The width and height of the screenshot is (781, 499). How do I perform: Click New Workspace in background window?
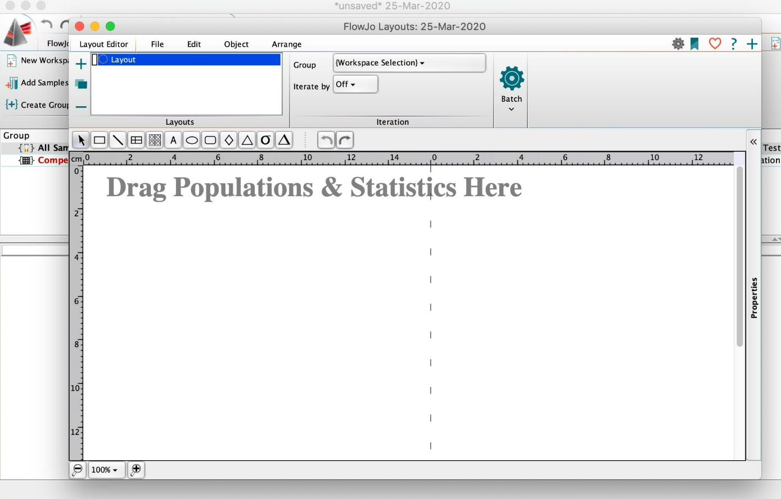(37, 61)
